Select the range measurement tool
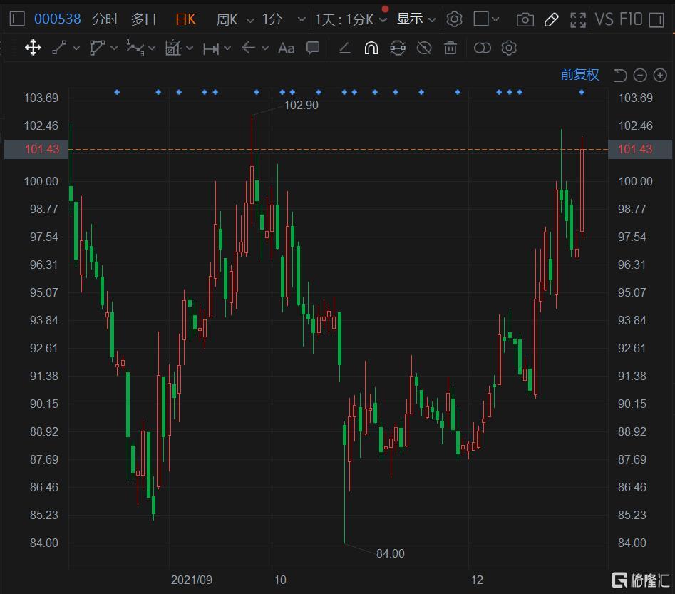This screenshot has height=594, width=675. (211, 49)
